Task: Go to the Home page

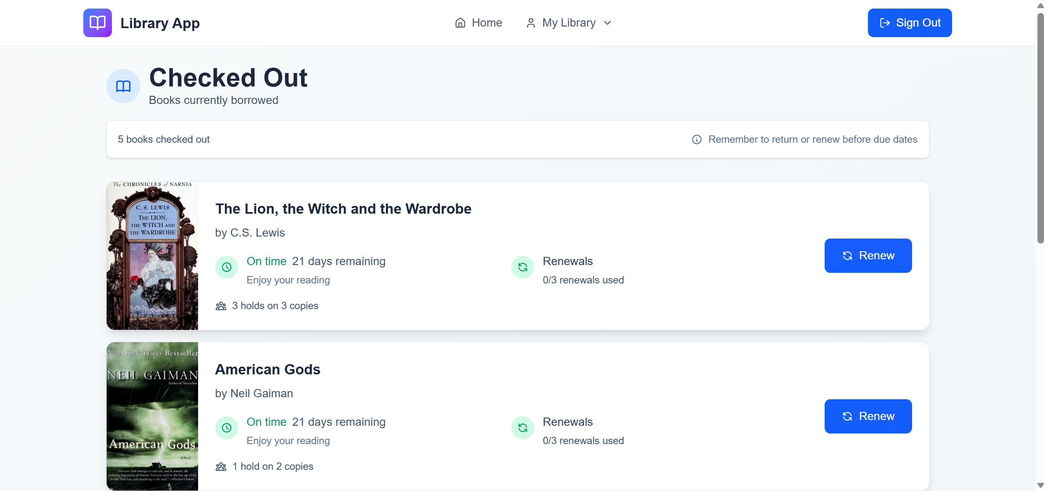Action: pyautogui.click(x=478, y=23)
